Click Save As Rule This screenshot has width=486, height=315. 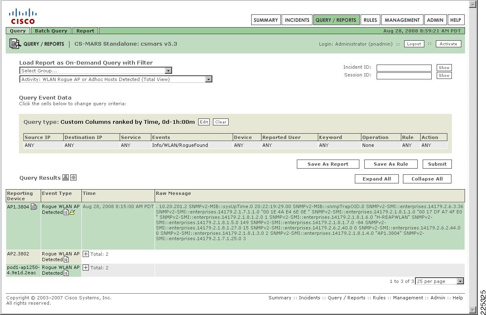[x=391, y=164]
